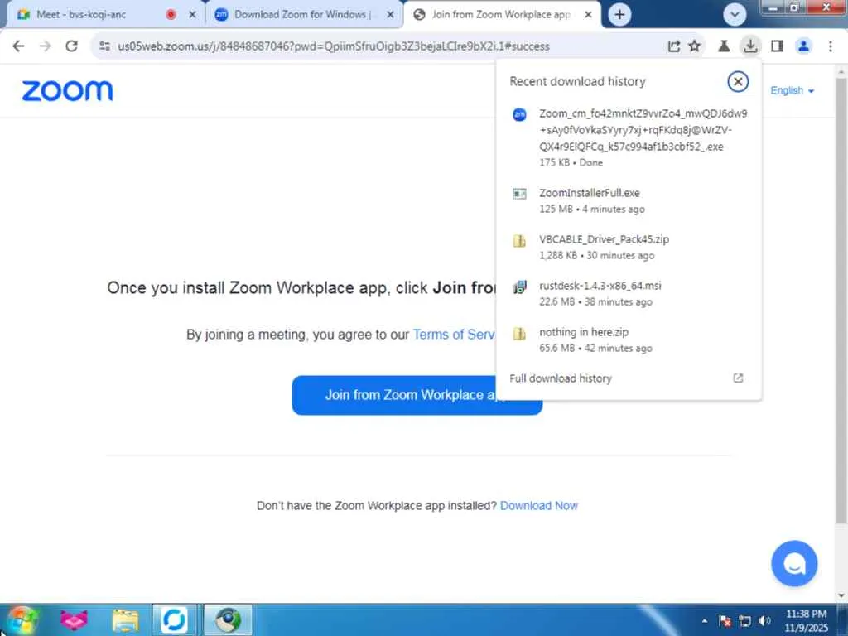Open the full download history external-link icon
Viewport: 848px width, 636px height.
tap(738, 378)
